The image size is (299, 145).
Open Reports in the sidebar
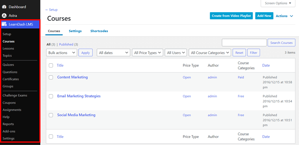8,124
